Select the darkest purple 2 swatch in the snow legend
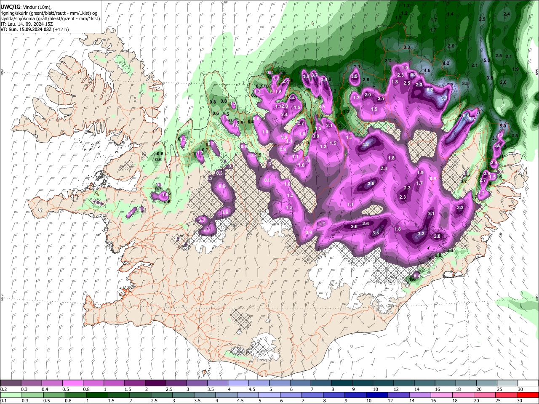Screen dimensions: 539x404 pos(155,383)
